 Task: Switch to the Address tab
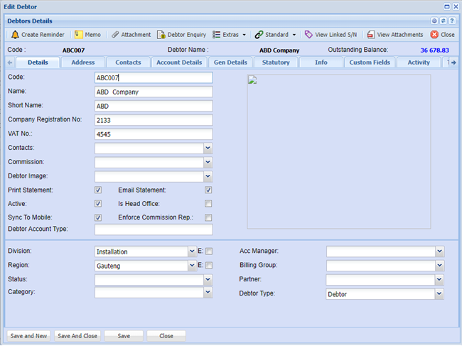point(83,63)
